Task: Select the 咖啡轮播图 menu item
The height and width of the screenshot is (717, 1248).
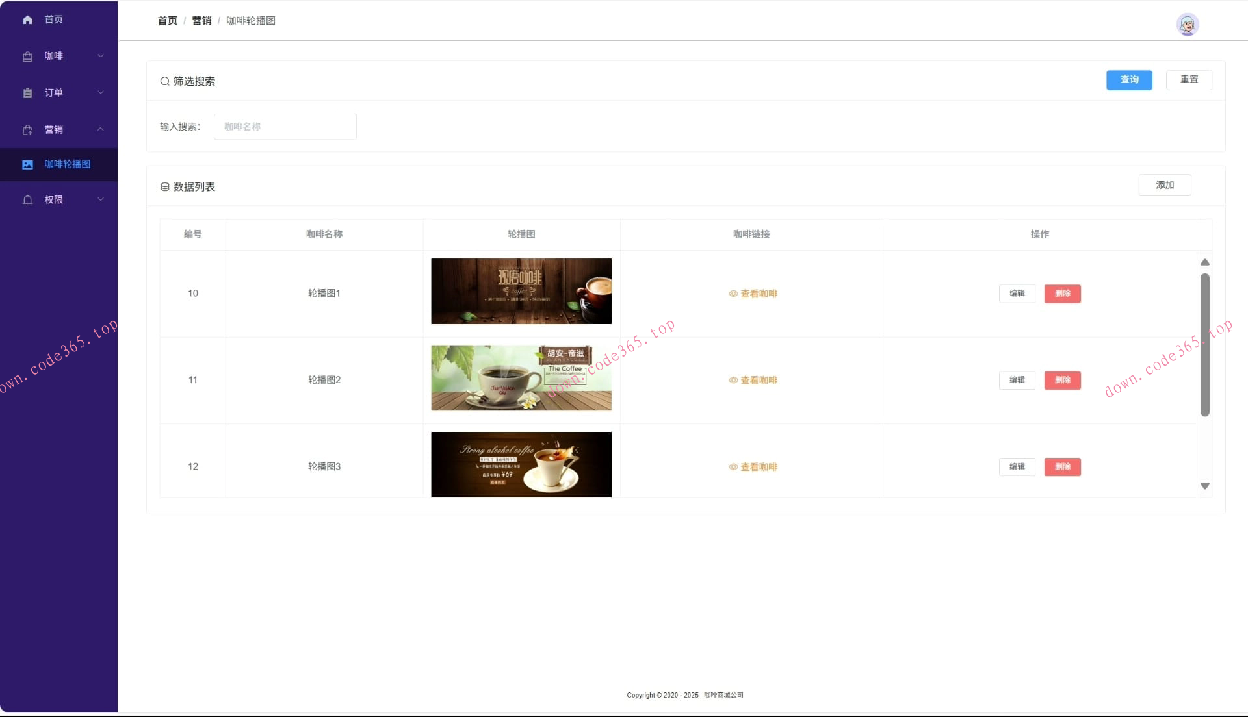Action: pyautogui.click(x=68, y=164)
